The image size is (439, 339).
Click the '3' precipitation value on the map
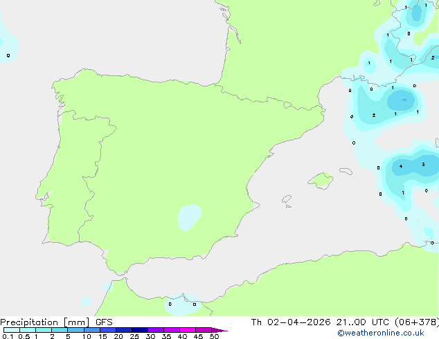[x=423, y=165]
